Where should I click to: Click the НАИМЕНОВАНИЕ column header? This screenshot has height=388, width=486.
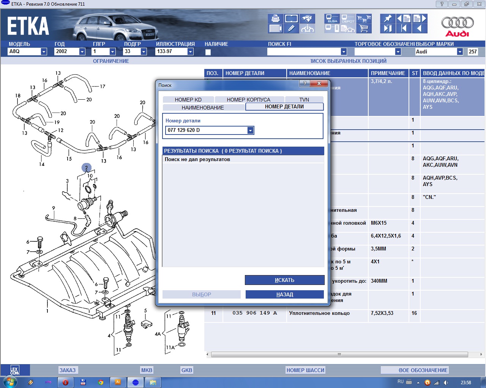[327, 73]
